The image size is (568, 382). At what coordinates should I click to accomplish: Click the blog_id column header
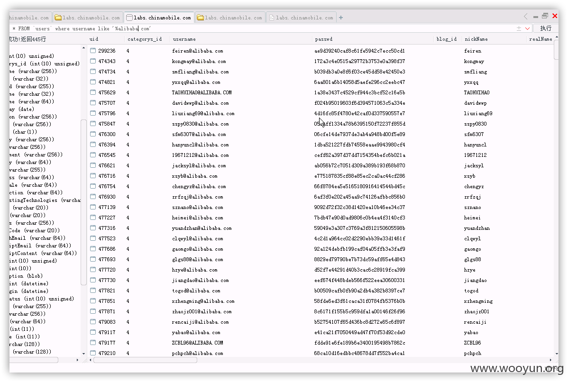click(446, 39)
